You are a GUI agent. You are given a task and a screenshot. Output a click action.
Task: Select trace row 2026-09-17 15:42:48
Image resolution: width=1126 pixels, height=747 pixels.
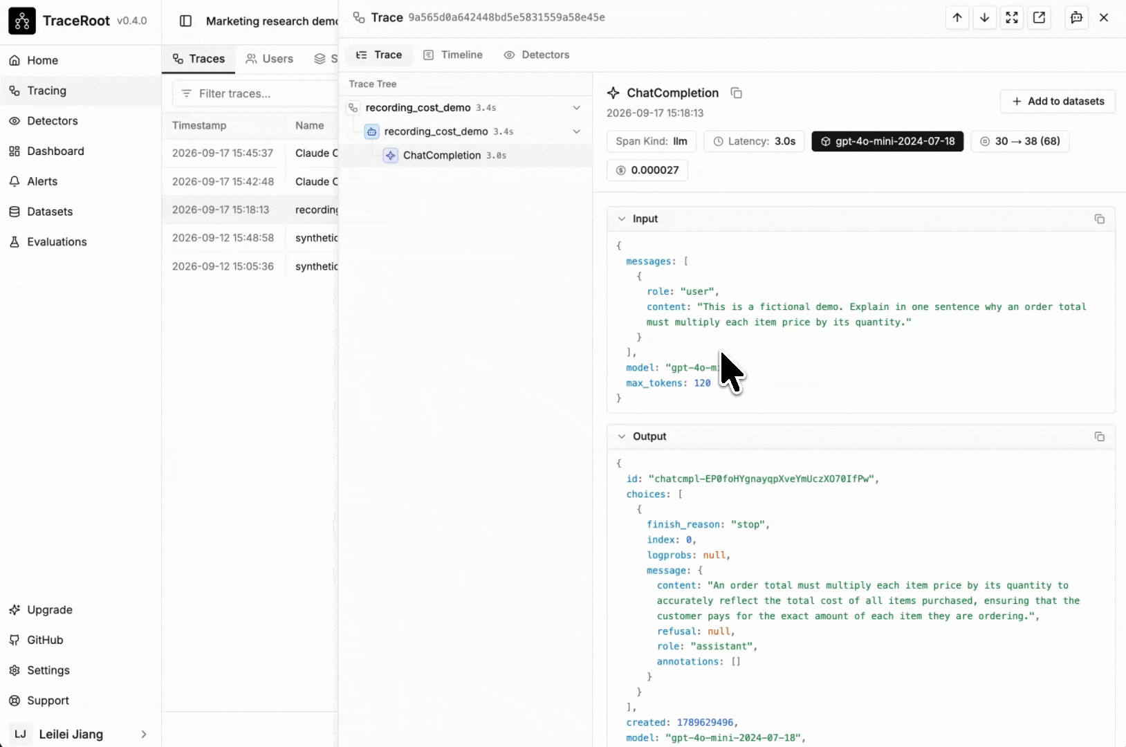point(250,181)
